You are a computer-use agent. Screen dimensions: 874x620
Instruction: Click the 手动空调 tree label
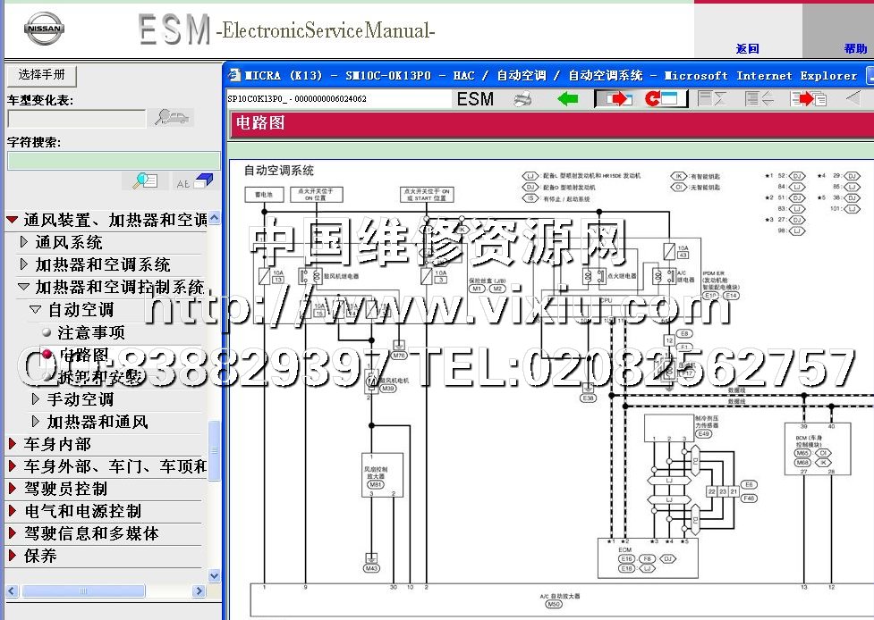pos(81,399)
